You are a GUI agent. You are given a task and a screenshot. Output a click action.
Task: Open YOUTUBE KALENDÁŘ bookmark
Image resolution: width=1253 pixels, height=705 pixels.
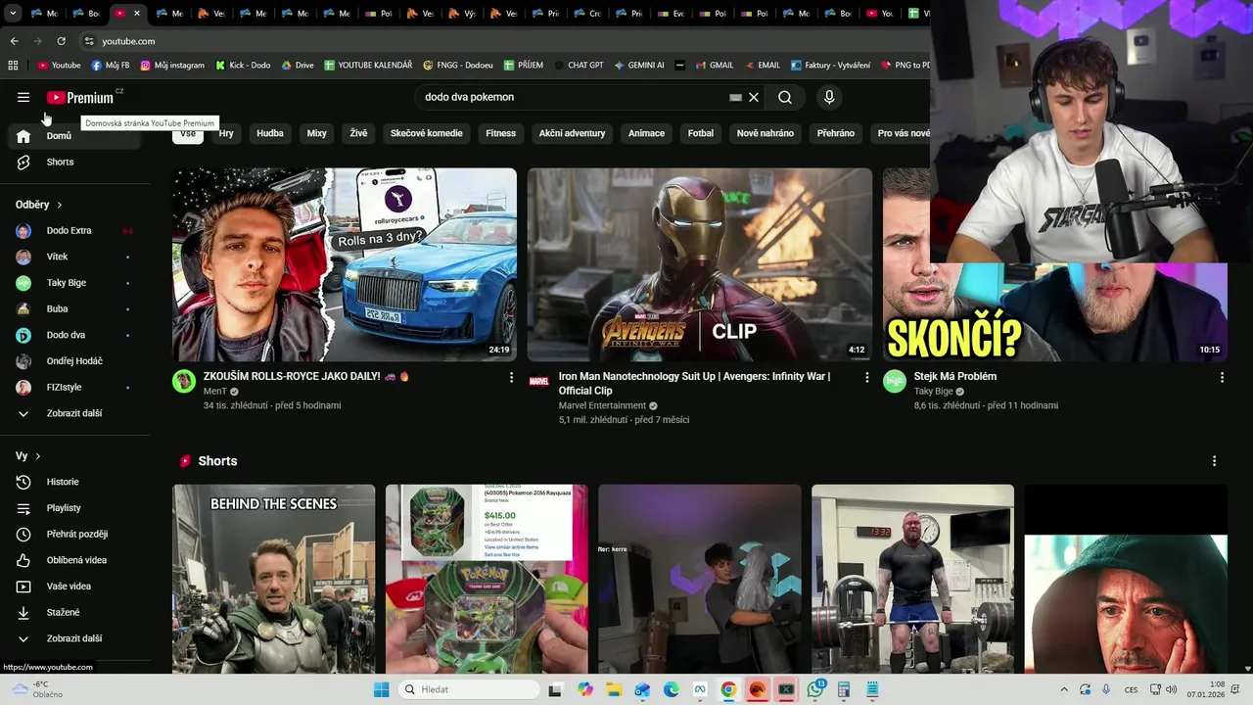click(368, 65)
